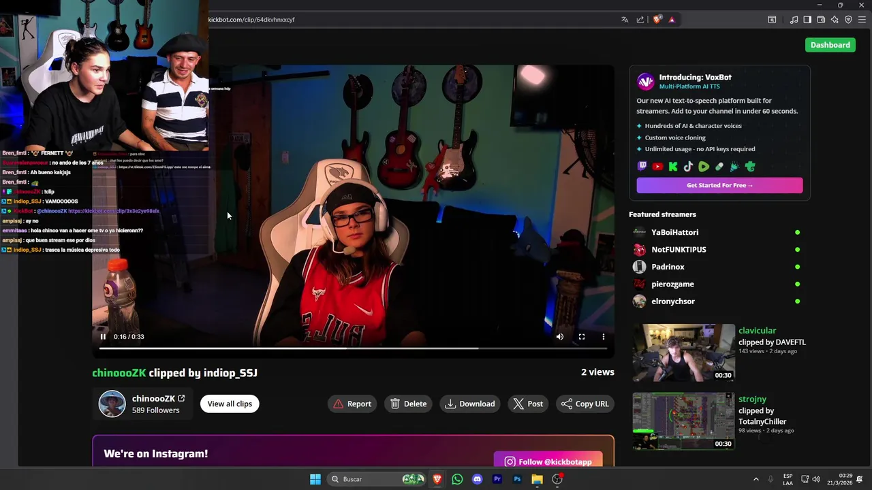872x490 pixels.
Task: Click the taskbar Buscar search box
Action: pyautogui.click(x=377, y=479)
